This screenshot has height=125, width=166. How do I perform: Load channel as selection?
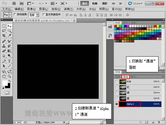click(140, 122)
